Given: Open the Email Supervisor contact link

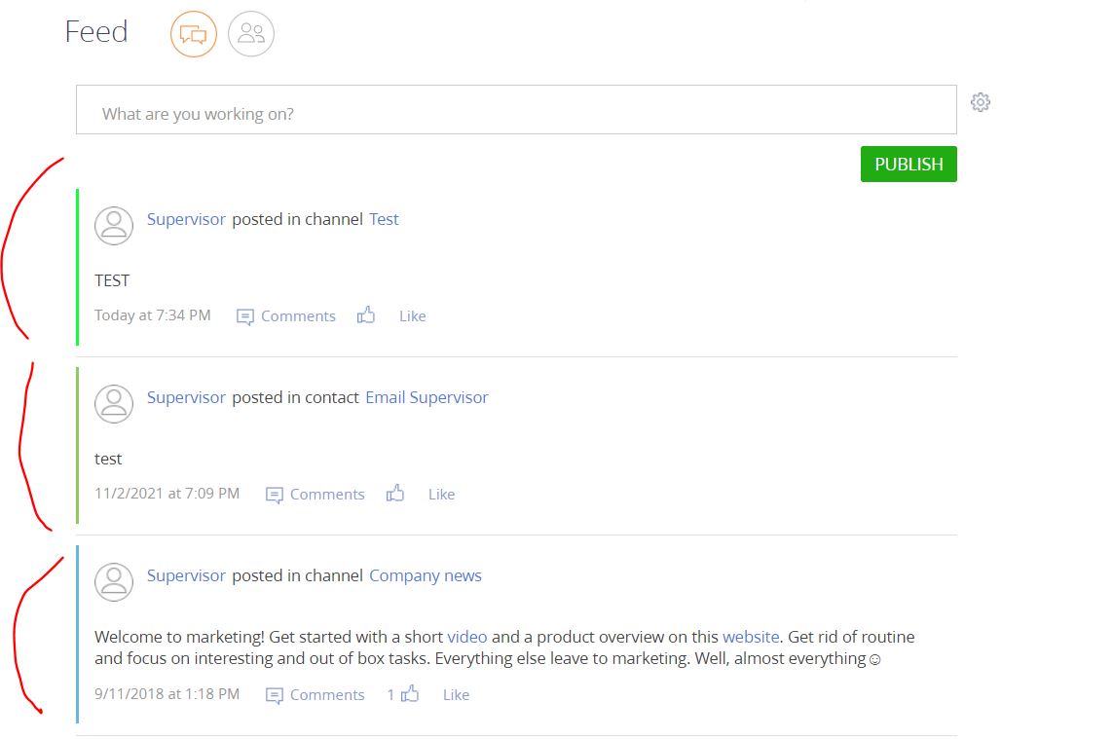Looking at the screenshot, I should click(x=427, y=397).
